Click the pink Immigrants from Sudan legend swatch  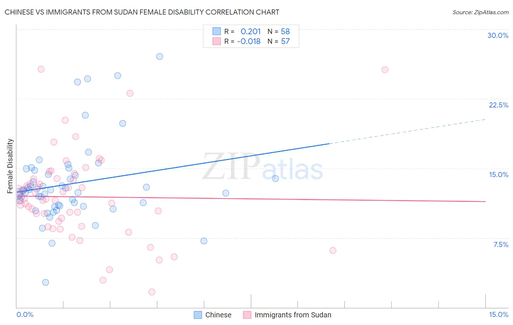point(247,315)
